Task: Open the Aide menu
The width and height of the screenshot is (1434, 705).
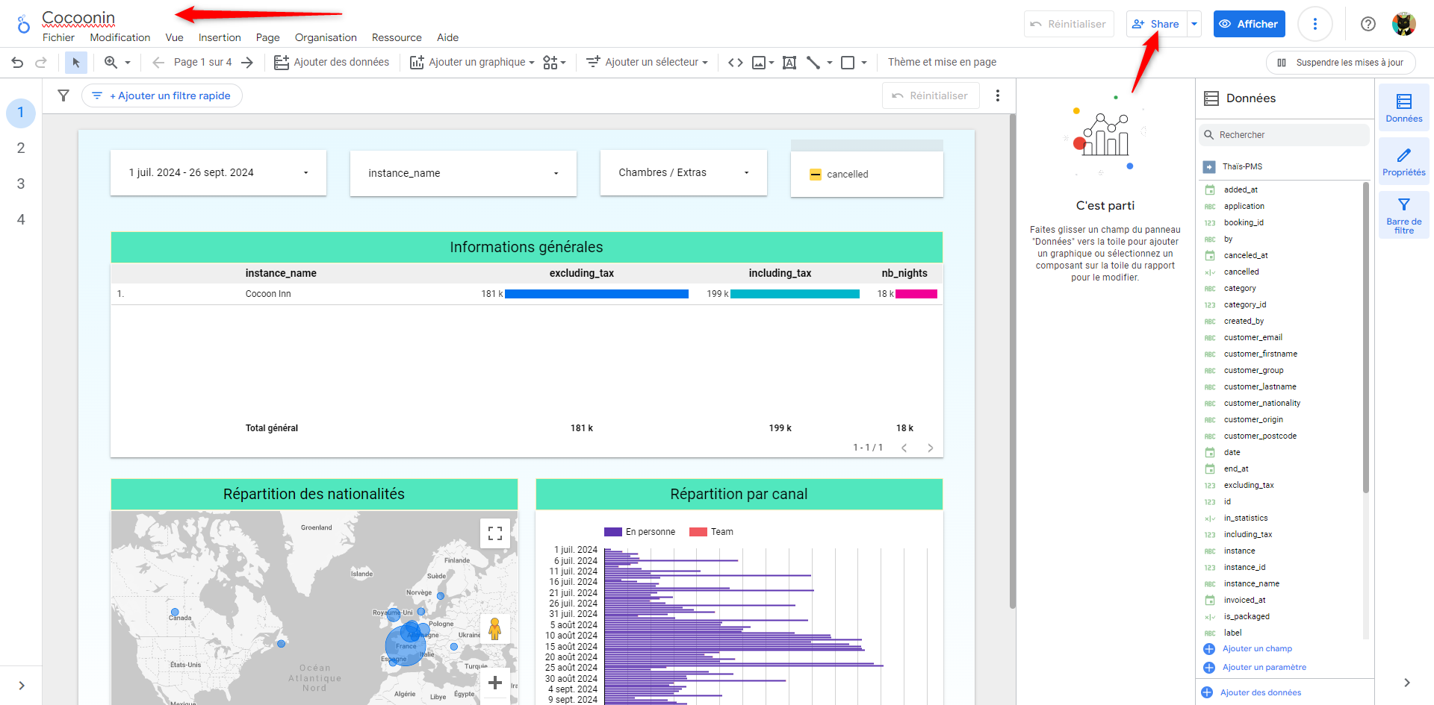Action: (x=447, y=37)
